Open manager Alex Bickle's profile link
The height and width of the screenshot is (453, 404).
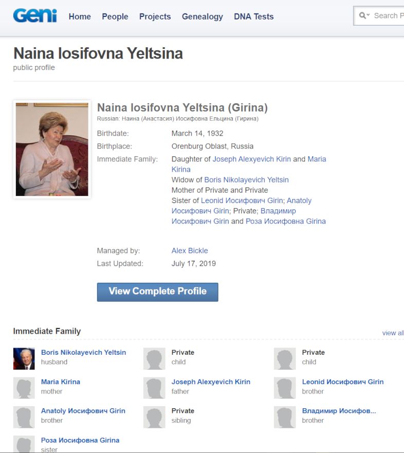[190, 251]
